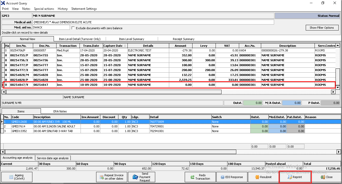This screenshot has height=184, width=342.
Task: Switch to the Item Level Summary tab
Action: tap(131, 39)
